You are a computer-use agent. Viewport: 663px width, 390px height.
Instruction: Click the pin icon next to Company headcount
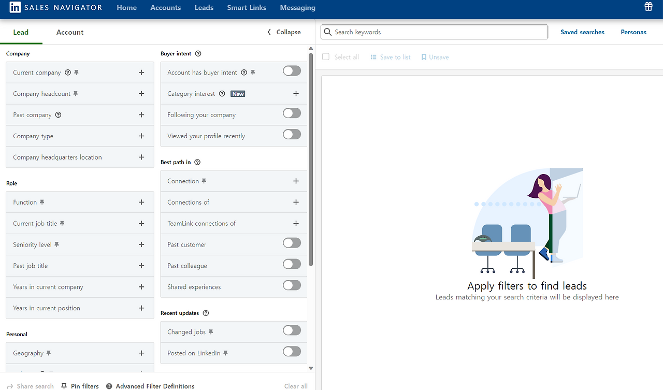click(x=76, y=94)
